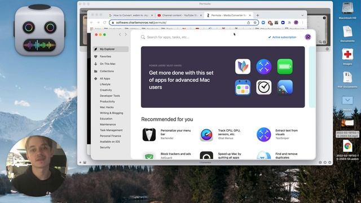Open the Security category
Viewport: 361px width, 203px height.
105,148
